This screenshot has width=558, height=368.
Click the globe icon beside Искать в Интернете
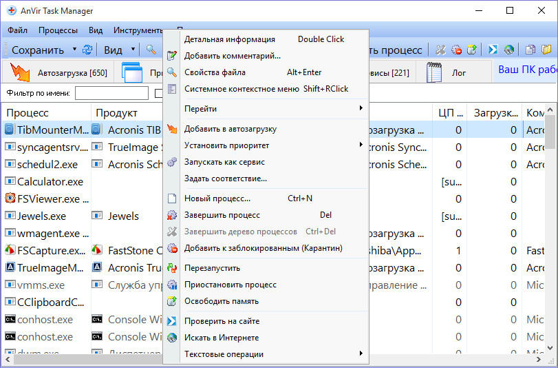point(172,338)
